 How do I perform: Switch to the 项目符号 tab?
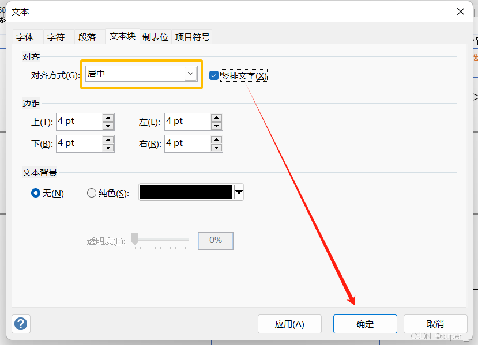[193, 36]
